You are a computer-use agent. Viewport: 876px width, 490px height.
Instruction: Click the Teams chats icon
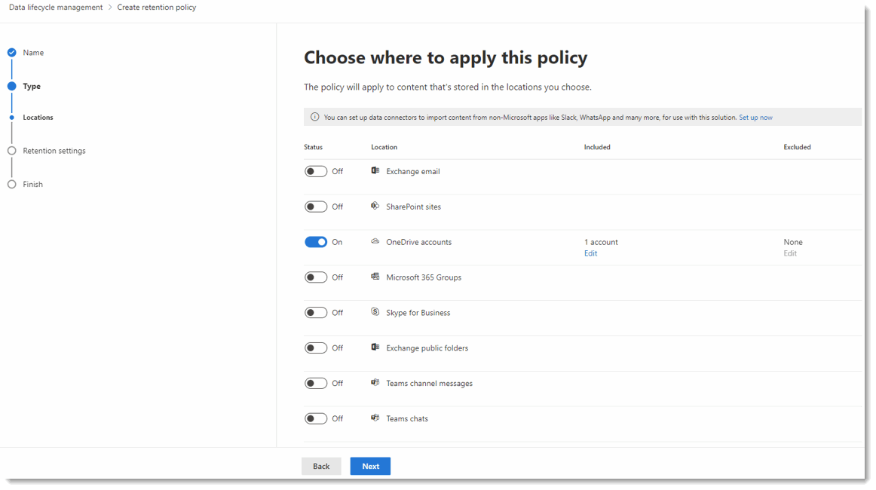[375, 418]
